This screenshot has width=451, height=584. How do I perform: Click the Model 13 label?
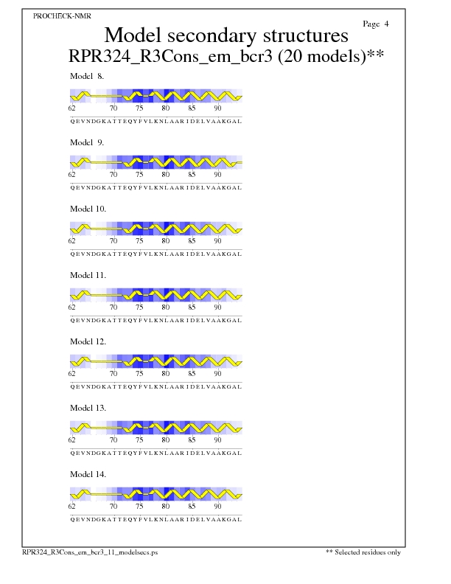point(88,408)
